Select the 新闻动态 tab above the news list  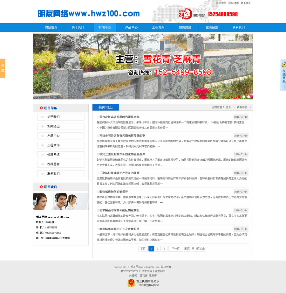[105, 107]
